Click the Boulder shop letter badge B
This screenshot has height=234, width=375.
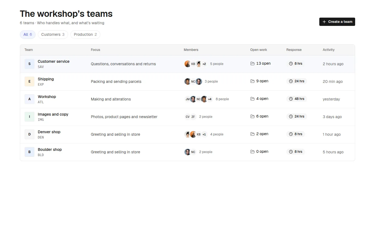coord(30,152)
